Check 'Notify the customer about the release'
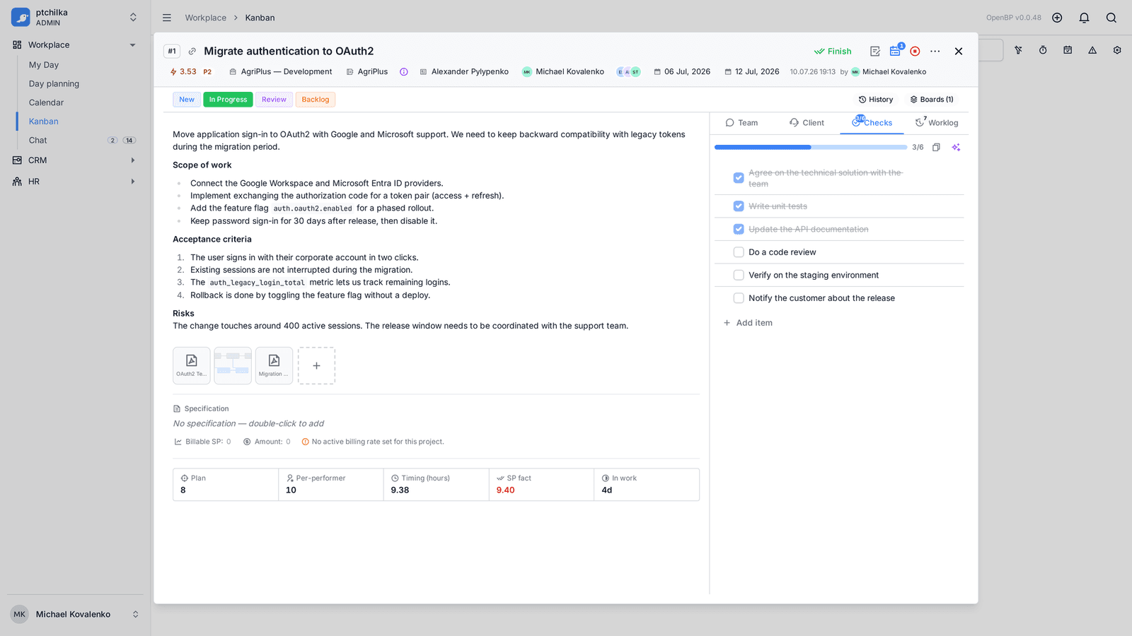Image resolution: width=1132 pixels, height=636 pixels. 739,298
